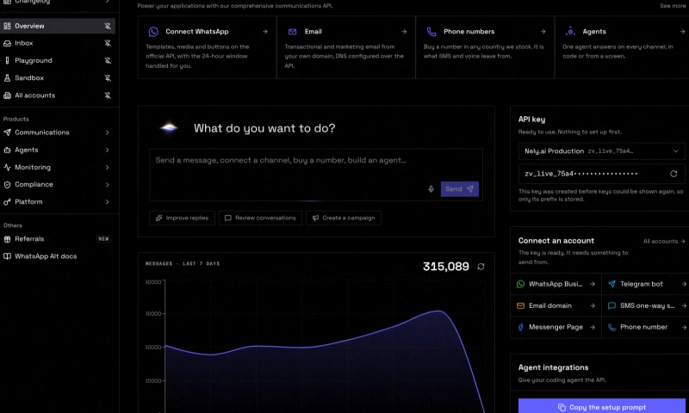Screen dimensions: 689x413
Task: Click the Telegram bot icon
Action: point(611,284)
